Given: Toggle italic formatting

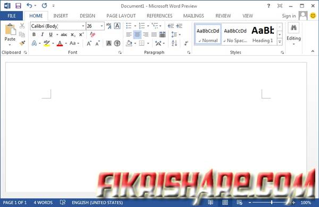Looking at the screenshot, I should coord(43,34).
